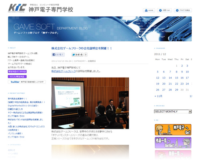Open recent entry 株式会社パオン会社説明会
Screen dimensions: 200x160
pyautogui.click(x=26, y=121)
